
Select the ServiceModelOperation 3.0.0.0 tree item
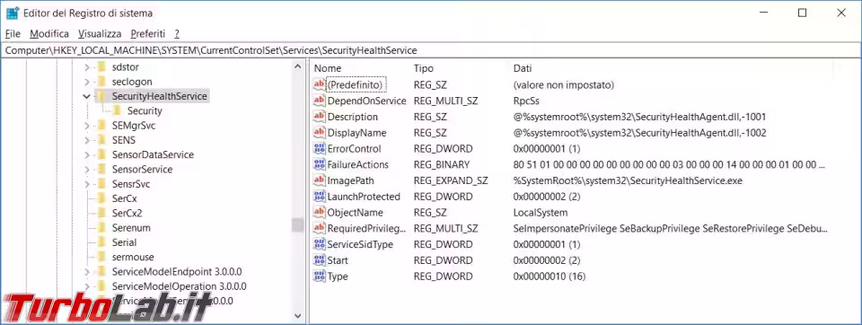pyautogui.click(x=179, y=286)
